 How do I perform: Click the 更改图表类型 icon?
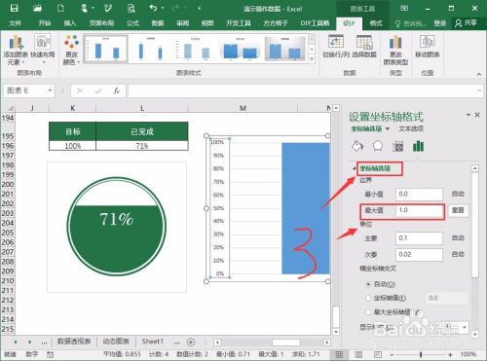point(395,50)
